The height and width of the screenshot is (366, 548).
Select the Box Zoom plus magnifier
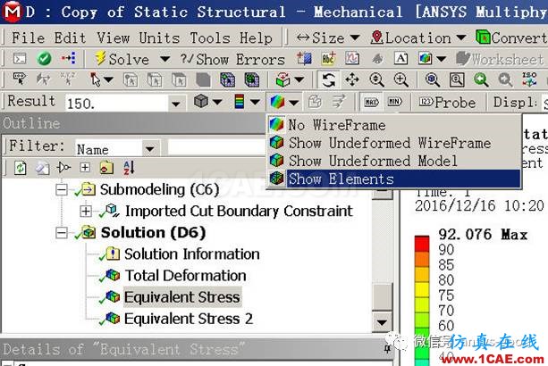coord(400,80)
